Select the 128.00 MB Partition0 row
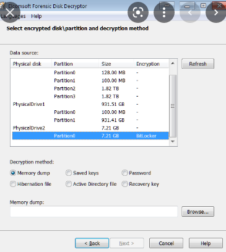 point(90,72)
